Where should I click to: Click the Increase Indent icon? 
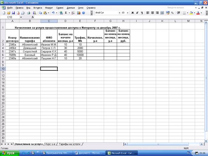pyautogui.click(x=178, y=13)
